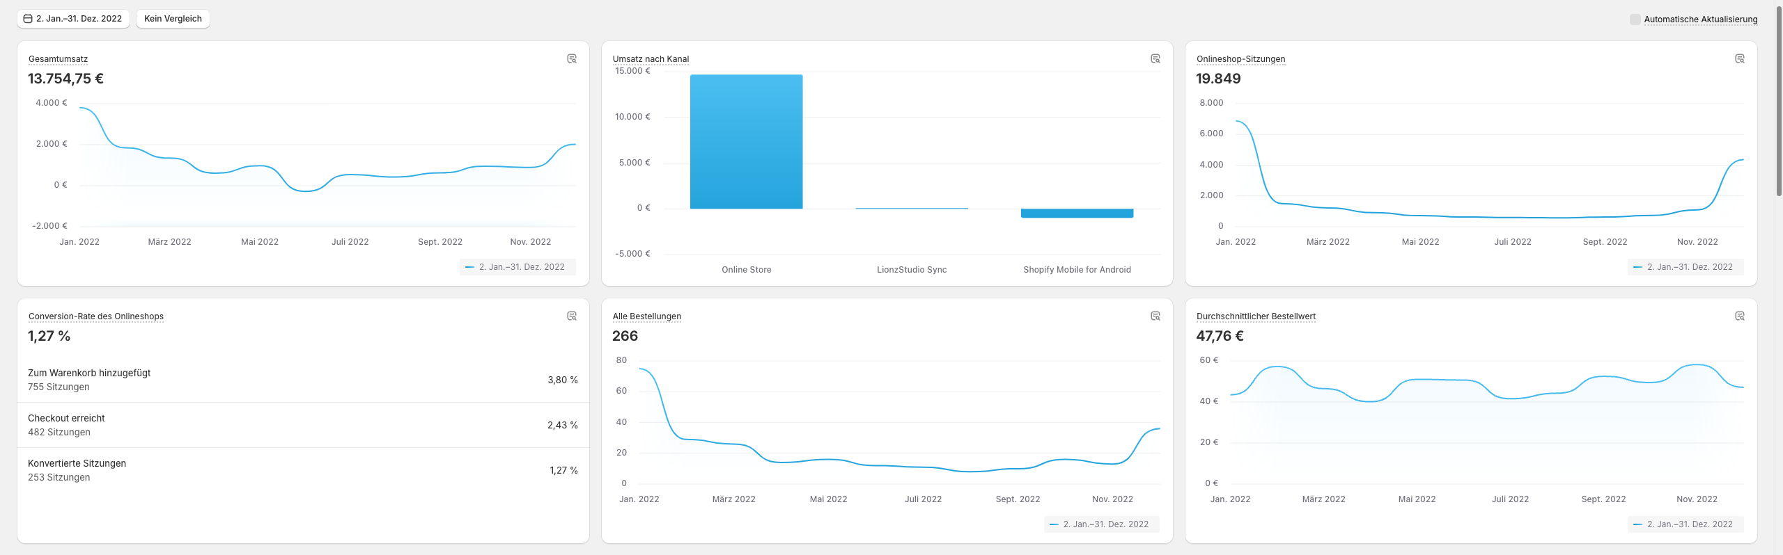Open report icon on Durchschnittlicher Bestellwert card
Viewport: 1783px width, 555px height.
(1739, 316)
